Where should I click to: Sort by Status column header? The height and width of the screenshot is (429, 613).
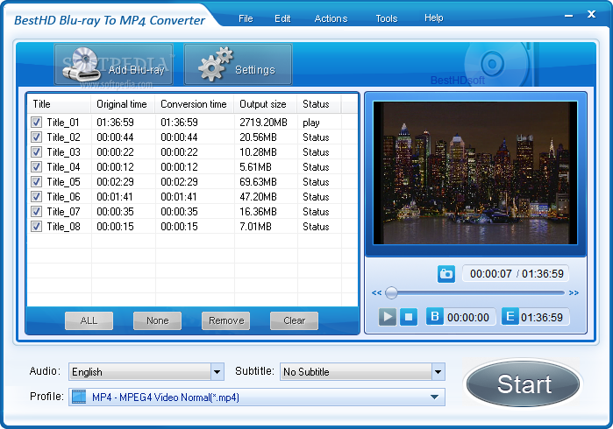pos(319,104)
